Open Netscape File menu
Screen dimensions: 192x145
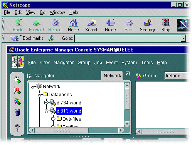7,12
